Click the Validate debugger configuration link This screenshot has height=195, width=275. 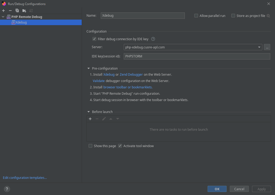99,81
